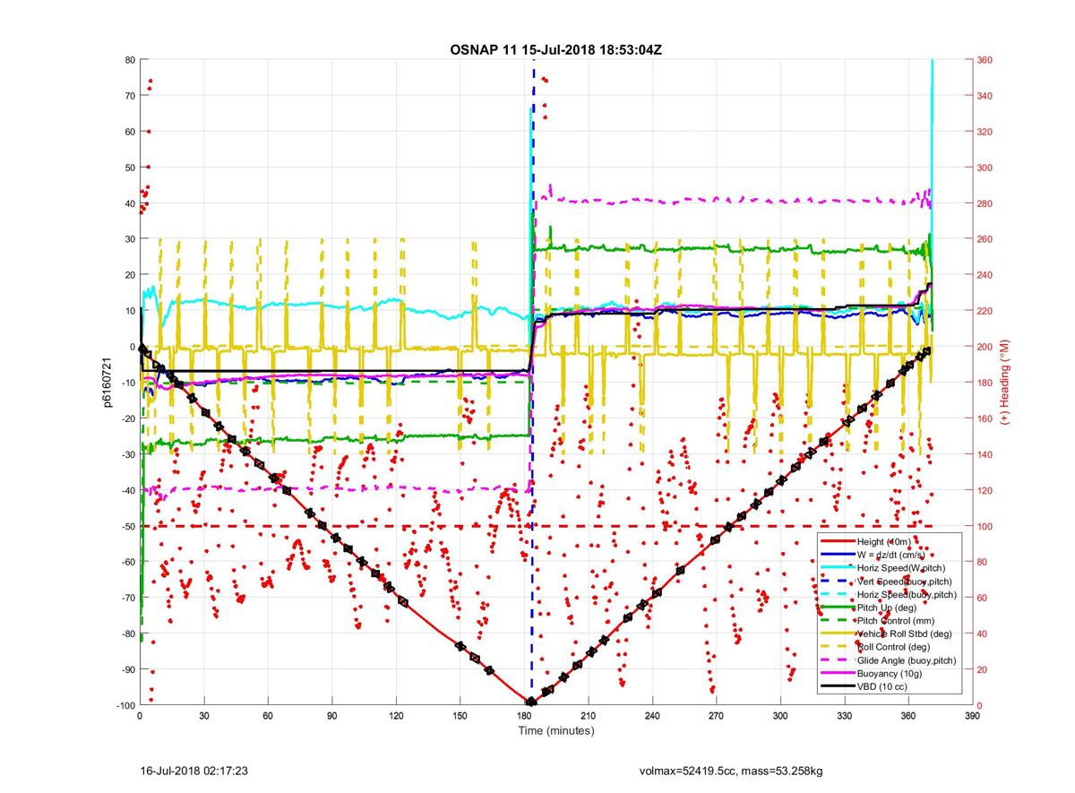Click the 50 tick on the left axis
This screenshot has height=793, width=1075.
[x=129, y=168]
